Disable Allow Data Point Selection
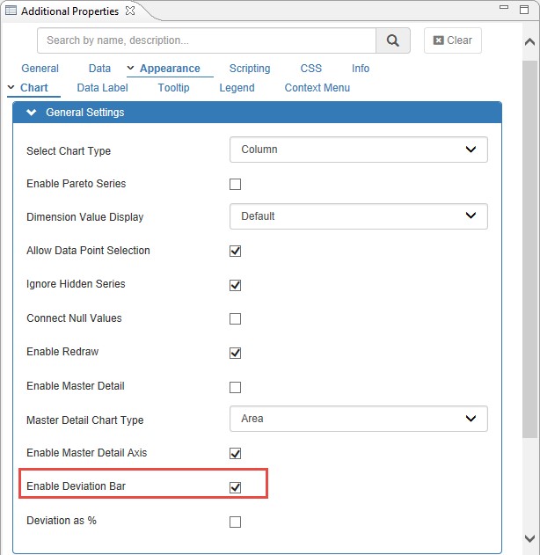 coord(235,252)
